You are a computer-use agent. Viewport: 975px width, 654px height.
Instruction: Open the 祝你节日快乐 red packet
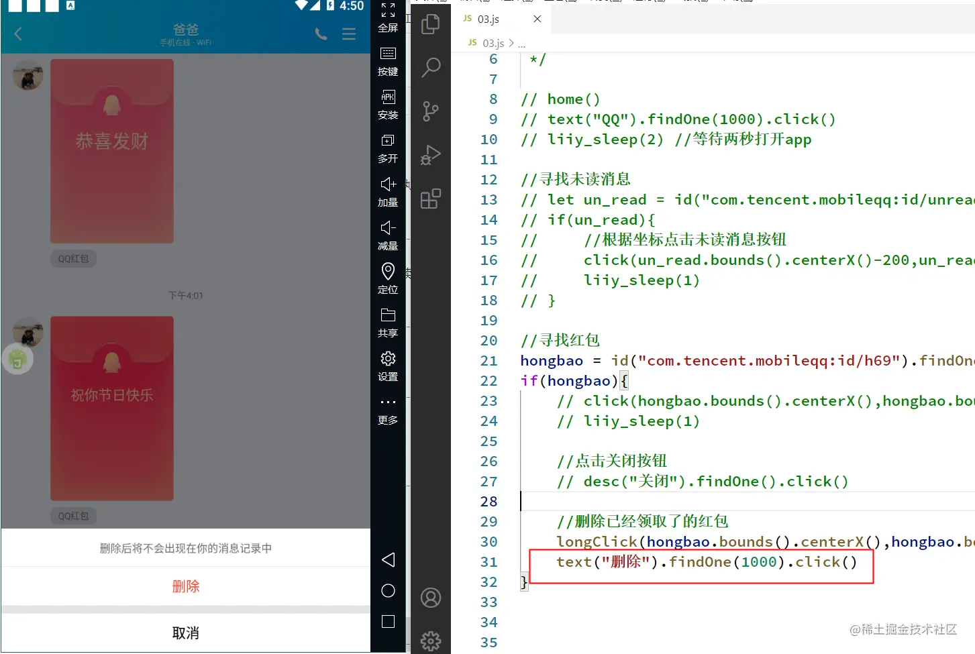[112, 408]
